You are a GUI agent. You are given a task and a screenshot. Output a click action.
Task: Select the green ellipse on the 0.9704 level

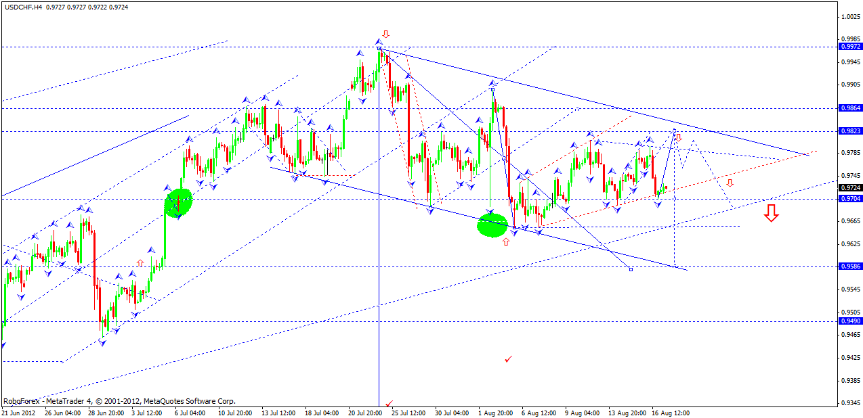179,202
